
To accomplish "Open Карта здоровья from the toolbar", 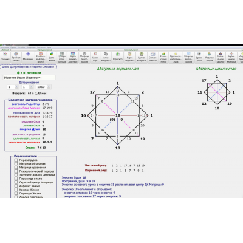I will pyautogui.click(x=129, y=57).
